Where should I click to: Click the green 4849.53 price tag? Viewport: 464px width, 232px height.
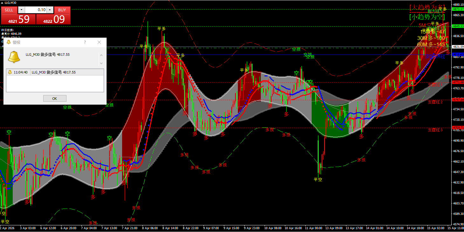(x=458, y=26)
